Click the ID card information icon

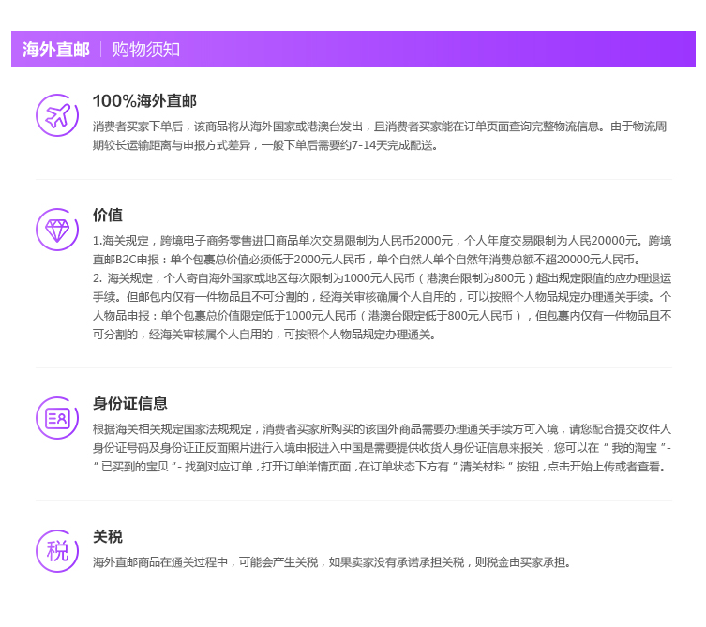[x=57, y=418]
